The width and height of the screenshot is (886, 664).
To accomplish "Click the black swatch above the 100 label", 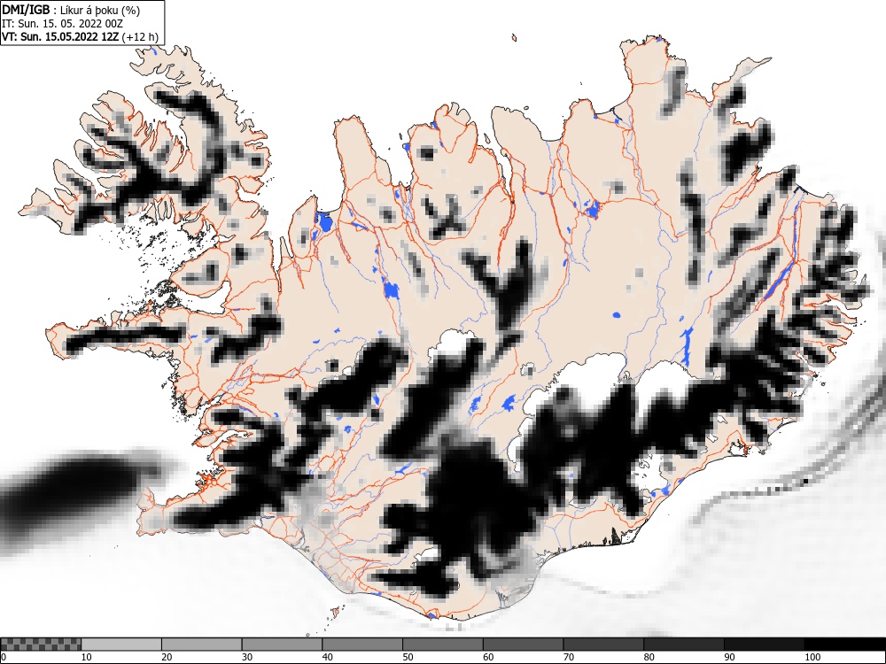I will coord(844,645).
